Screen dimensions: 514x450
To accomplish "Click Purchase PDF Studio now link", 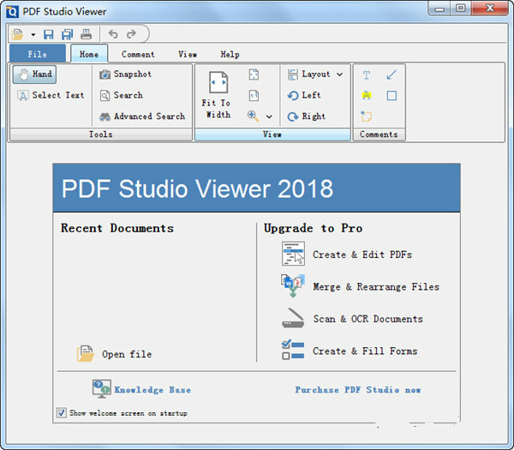I will (358, 390).
